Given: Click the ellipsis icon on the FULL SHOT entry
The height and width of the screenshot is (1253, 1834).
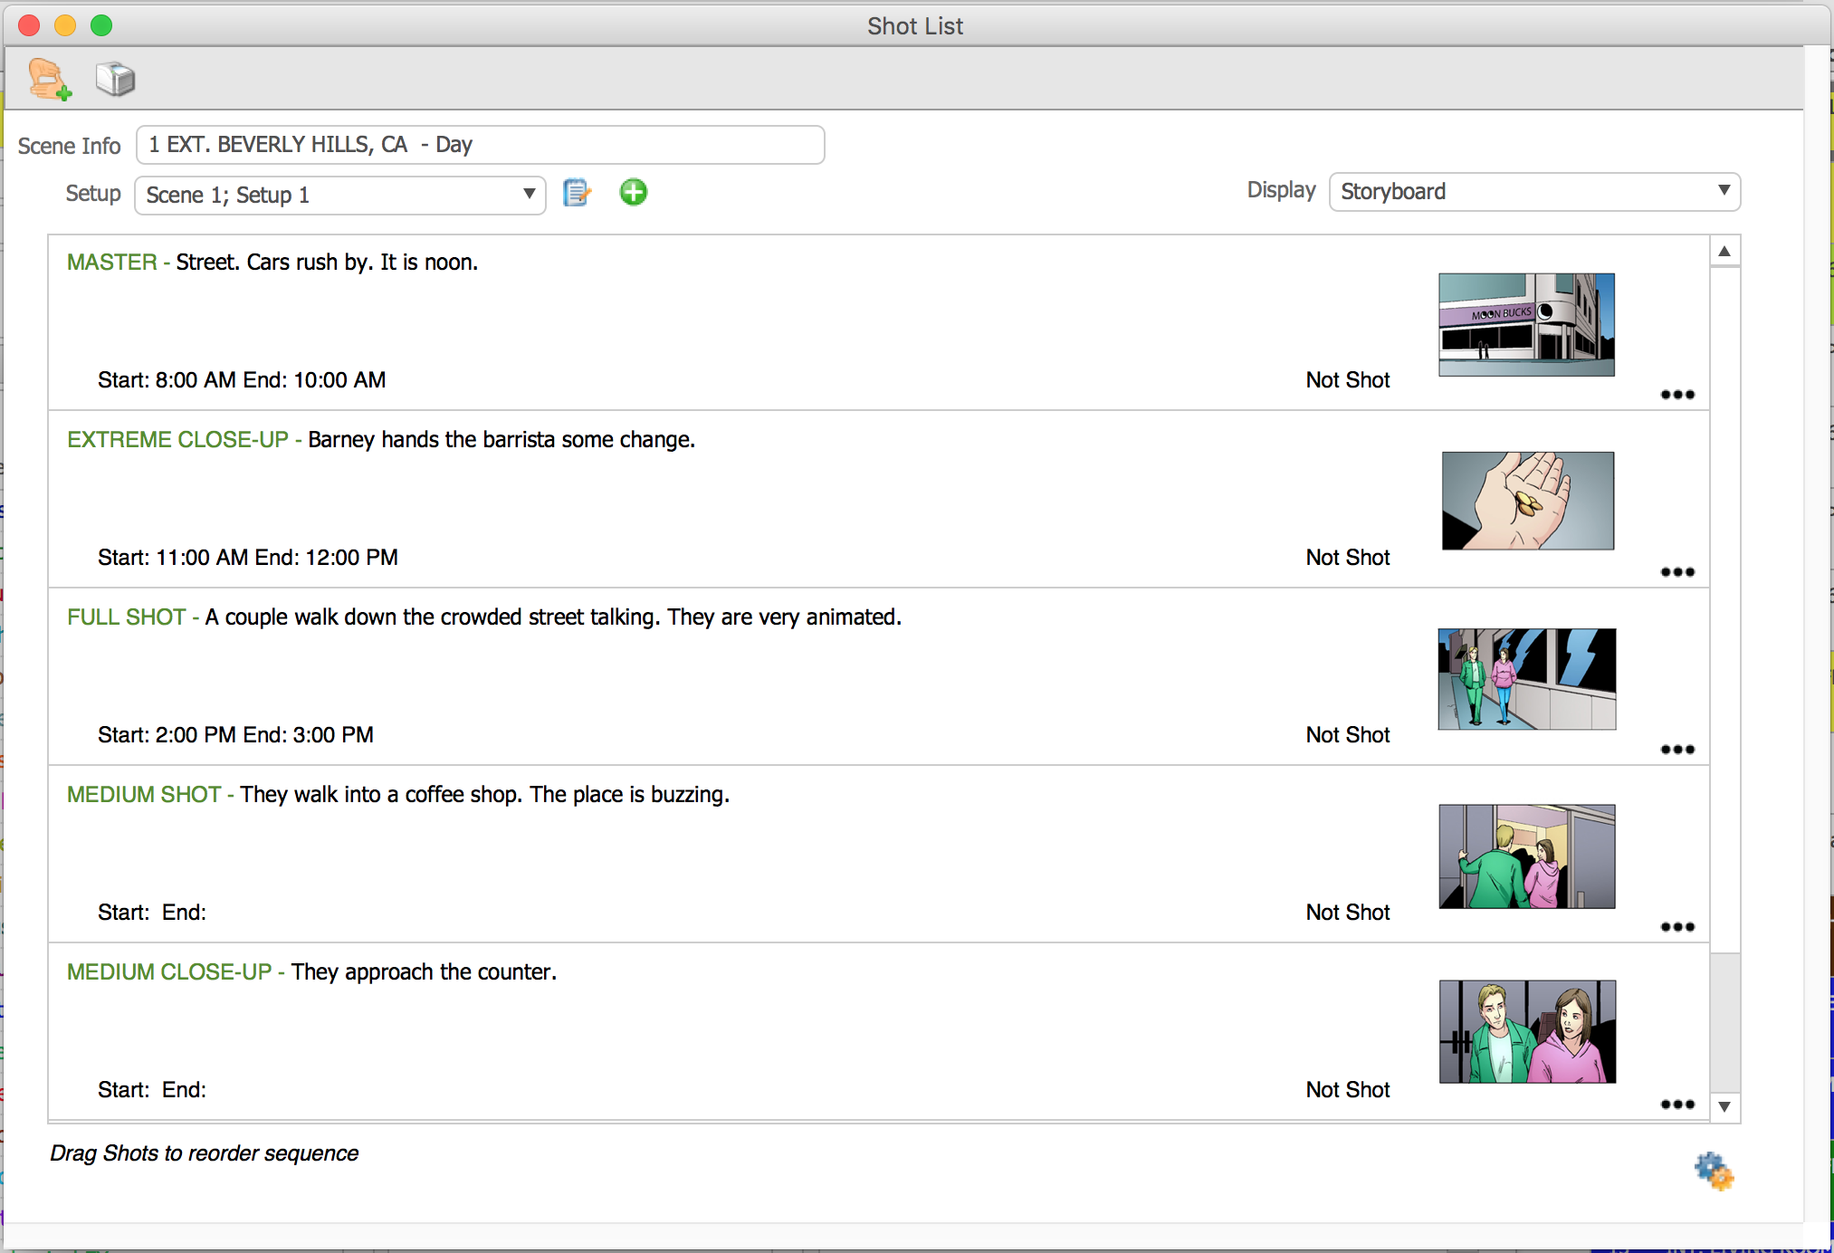Looking at the screenshot, I should (1677, 750).
